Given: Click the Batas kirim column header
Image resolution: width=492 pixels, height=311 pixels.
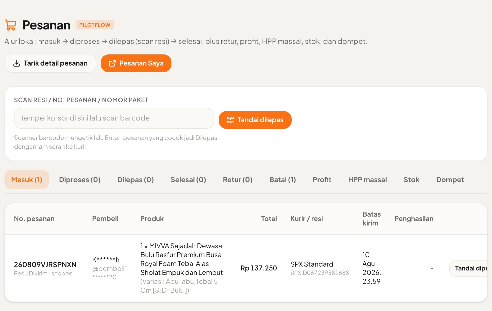Looking at the screenshot, I should [372, 219].
